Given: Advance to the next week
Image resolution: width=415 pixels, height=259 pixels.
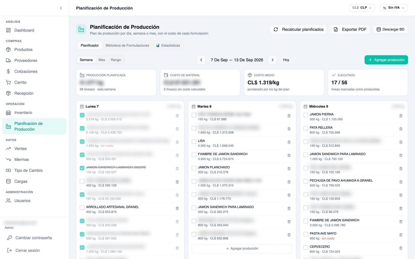Looking at the screenshot, I should (273, 60).
